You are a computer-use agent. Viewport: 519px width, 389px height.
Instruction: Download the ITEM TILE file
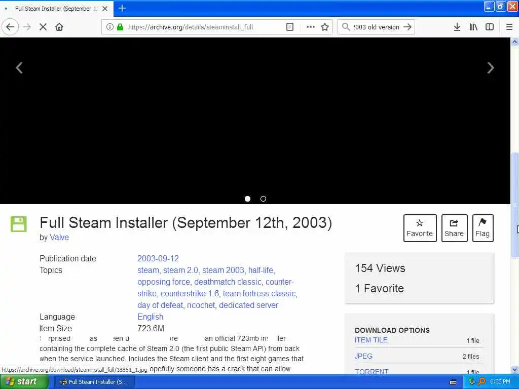coord(371,340)
